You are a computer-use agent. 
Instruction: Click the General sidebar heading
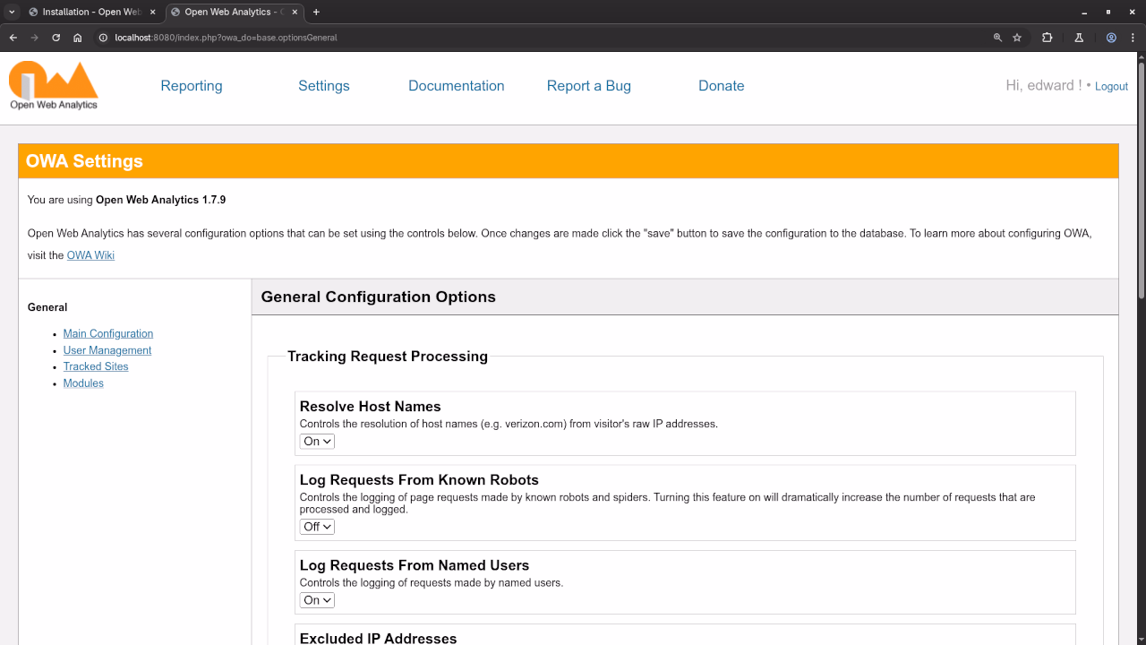[x=47, y=307]
